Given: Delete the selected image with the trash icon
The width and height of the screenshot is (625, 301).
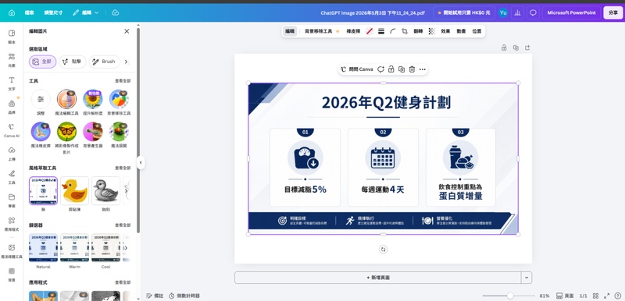Looking at the screenshot, I should [x=412, y=69].
